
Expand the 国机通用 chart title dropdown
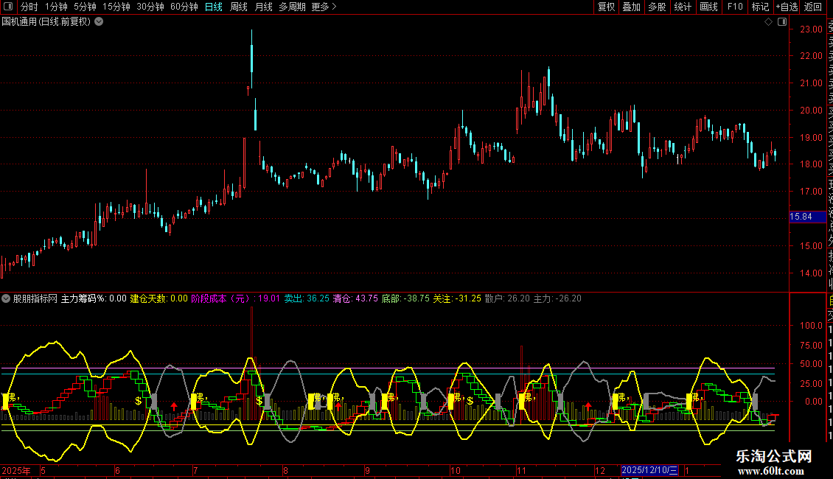[x=99, y=22]
